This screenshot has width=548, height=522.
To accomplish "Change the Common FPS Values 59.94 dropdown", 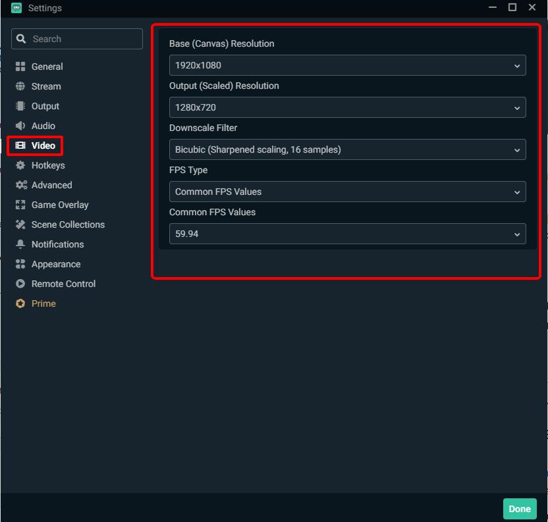I will point(347,234).
